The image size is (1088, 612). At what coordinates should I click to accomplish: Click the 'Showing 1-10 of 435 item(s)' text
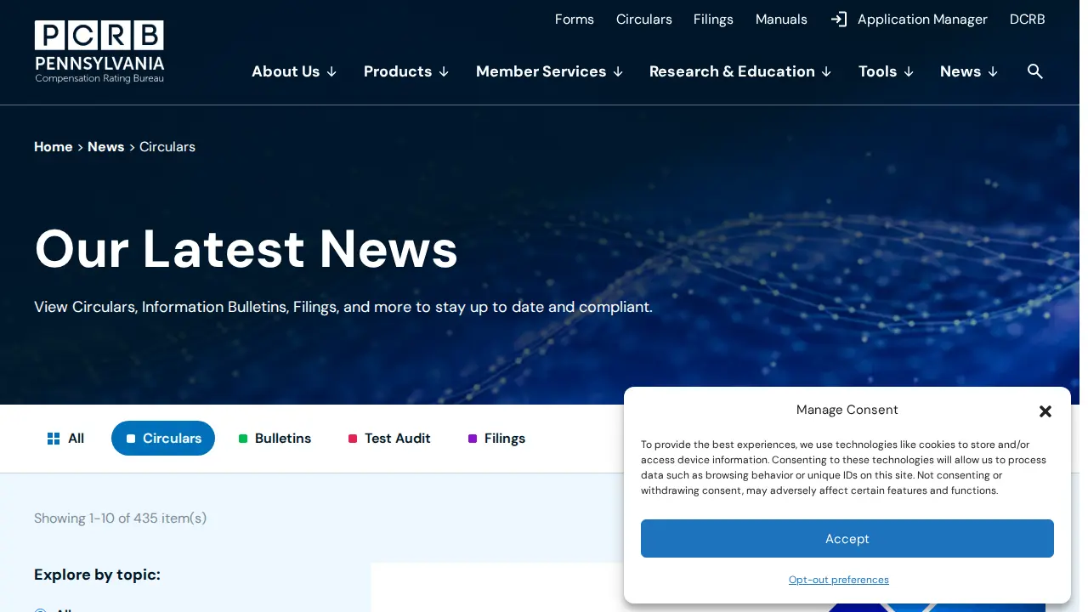pyautogui.click(x=121, y=518)
